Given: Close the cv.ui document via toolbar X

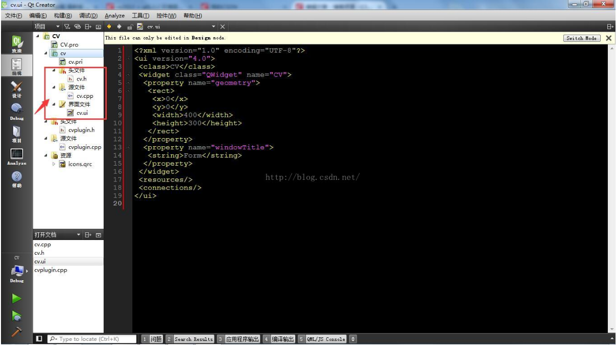Looking at the screenshot, I should click(x=223, y=26).
